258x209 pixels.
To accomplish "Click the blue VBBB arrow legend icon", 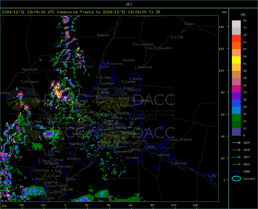I will 236,172.
